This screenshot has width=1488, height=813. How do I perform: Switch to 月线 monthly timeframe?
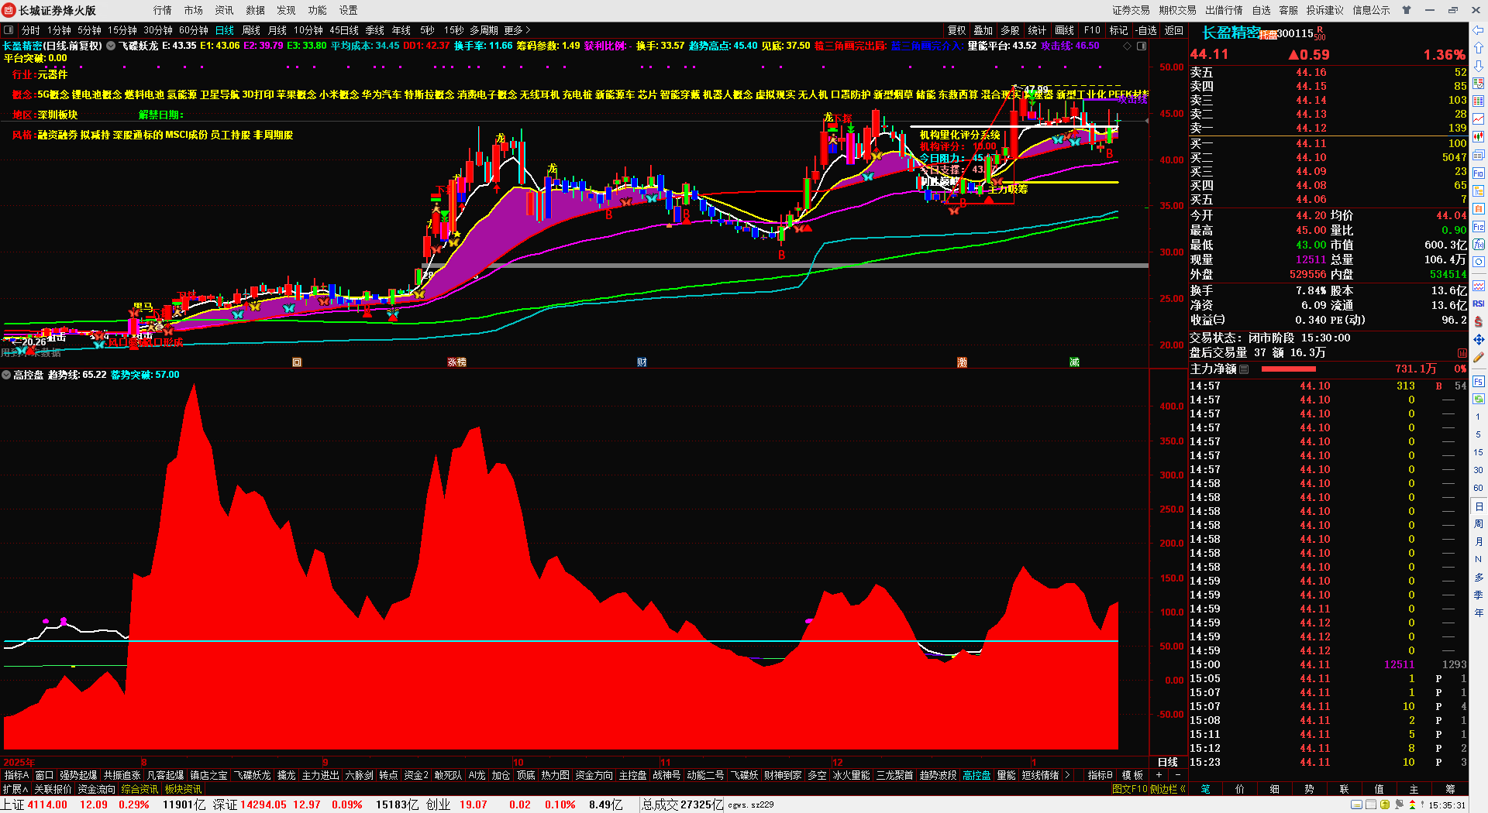(277, 30)
